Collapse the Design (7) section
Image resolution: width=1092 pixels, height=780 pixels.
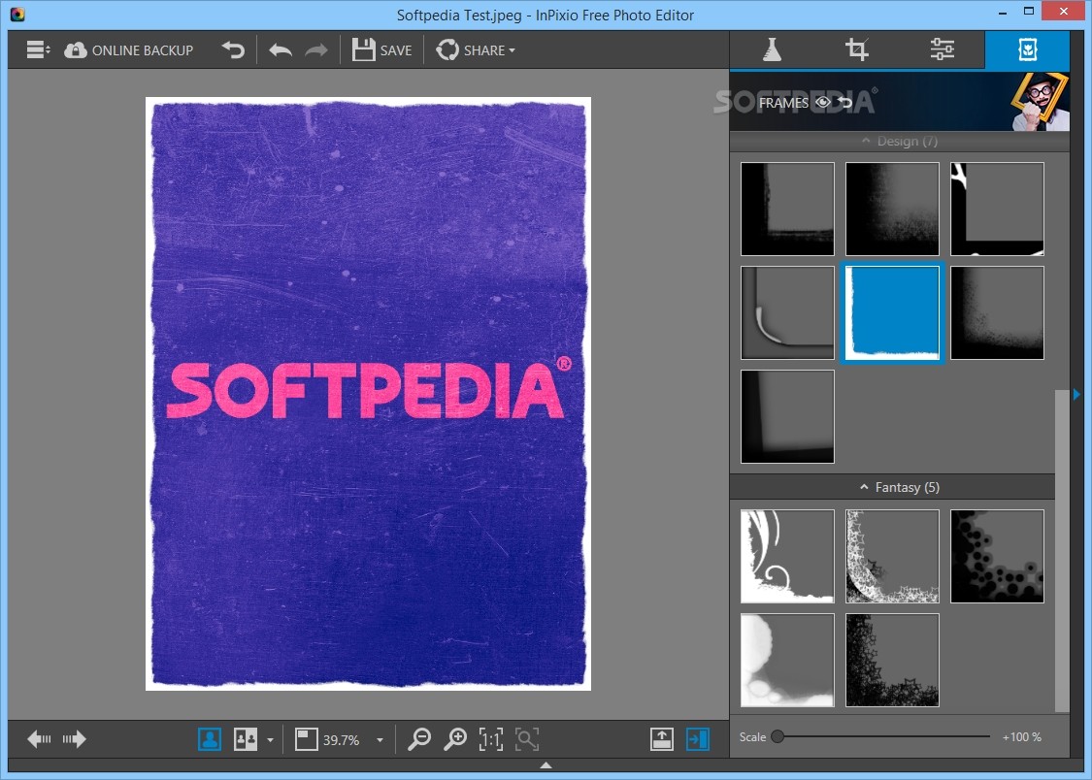pos(899,142)
